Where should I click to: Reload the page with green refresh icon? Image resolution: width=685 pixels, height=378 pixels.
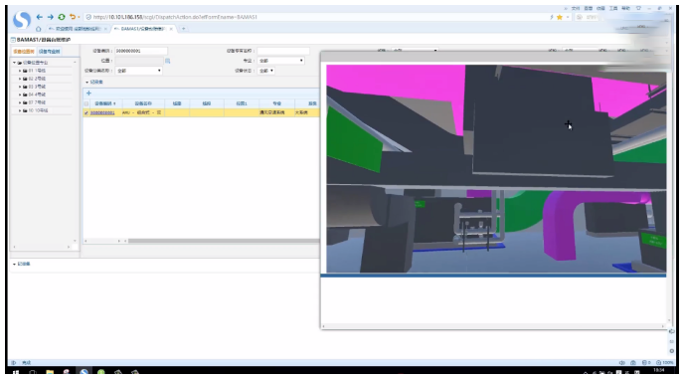[62, 17]
